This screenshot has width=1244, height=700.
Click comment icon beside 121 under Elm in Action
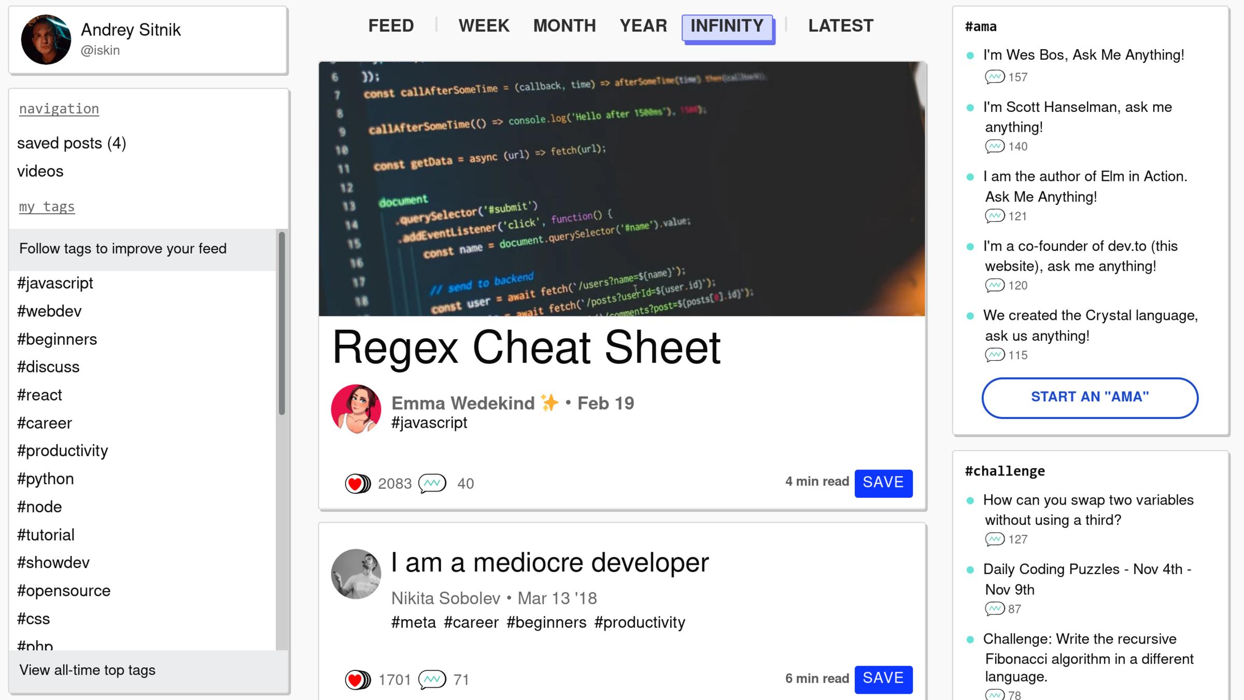995,216
